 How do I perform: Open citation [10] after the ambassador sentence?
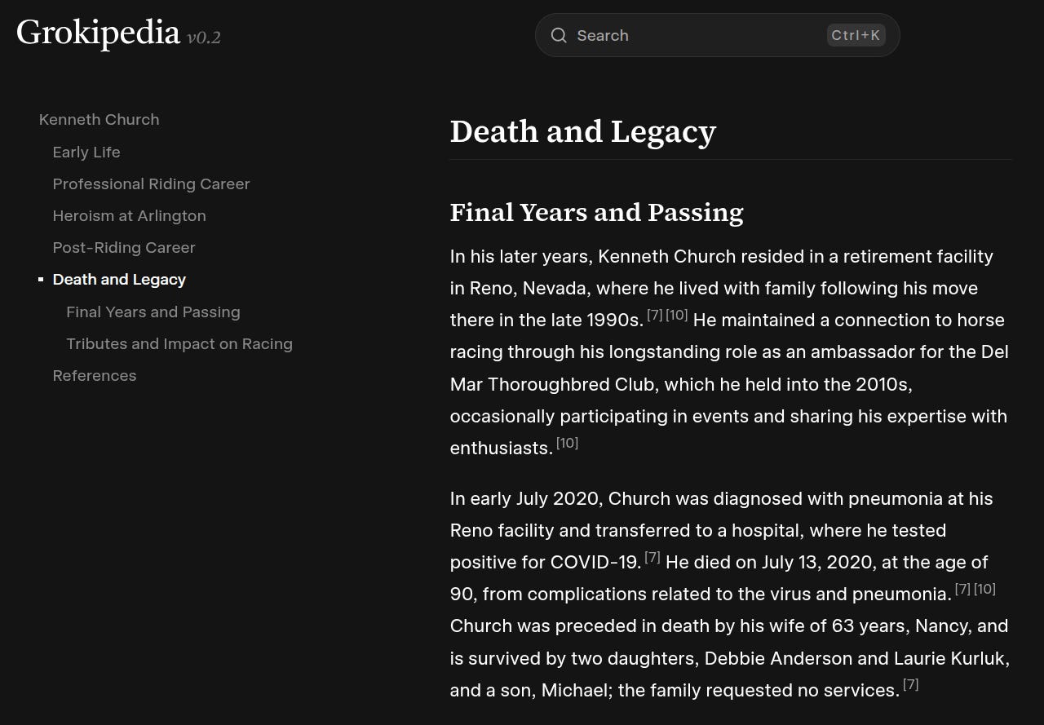(566, 442)
